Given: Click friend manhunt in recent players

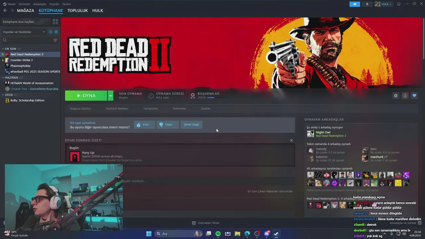Looking at the screenshot, I should 380,158.
